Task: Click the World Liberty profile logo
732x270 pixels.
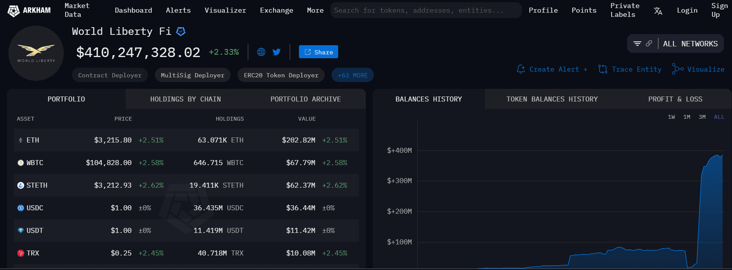Action: [36, 53]
